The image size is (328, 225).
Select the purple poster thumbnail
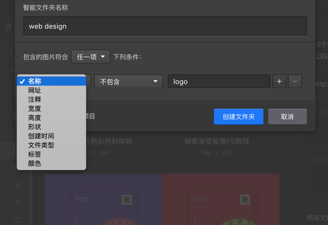(103, 199)
